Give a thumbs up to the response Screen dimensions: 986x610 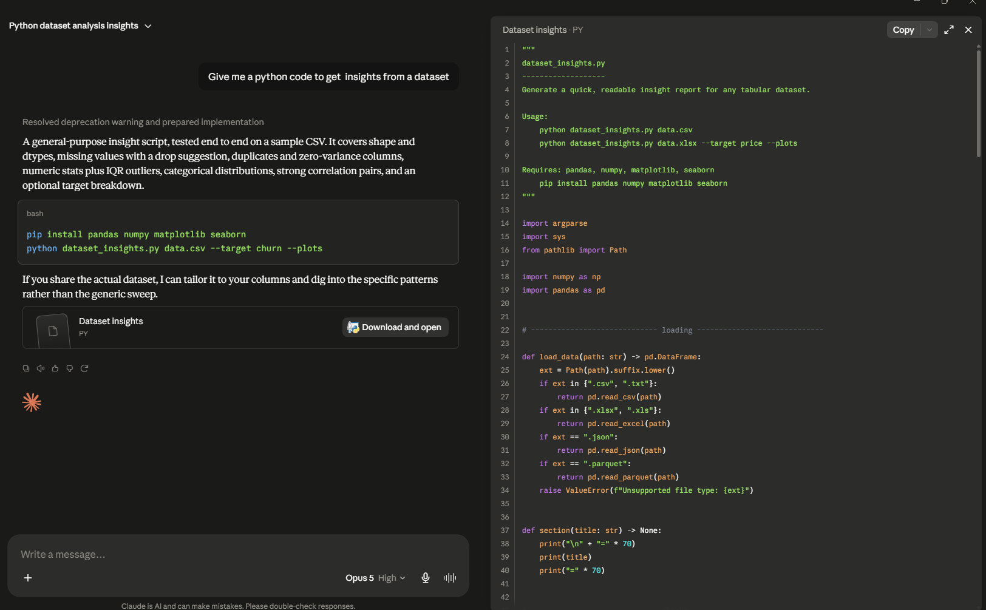(x=55, y=368)
